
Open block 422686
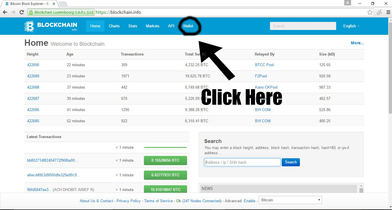[x=33, y=110]
